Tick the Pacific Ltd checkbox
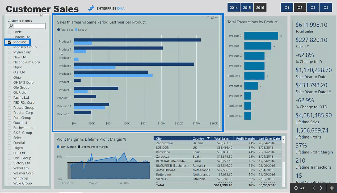The width and height of the screenshot is (337, 193). [10, 97]
